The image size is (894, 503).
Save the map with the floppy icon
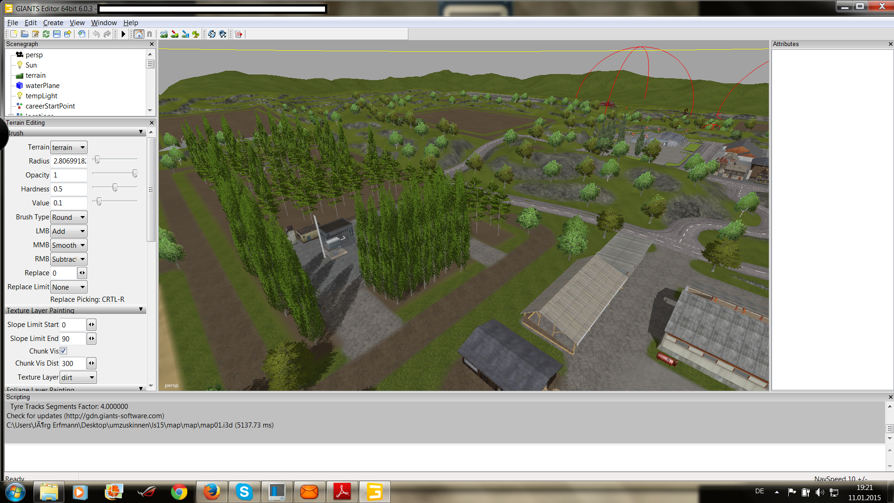pos(56,34)
